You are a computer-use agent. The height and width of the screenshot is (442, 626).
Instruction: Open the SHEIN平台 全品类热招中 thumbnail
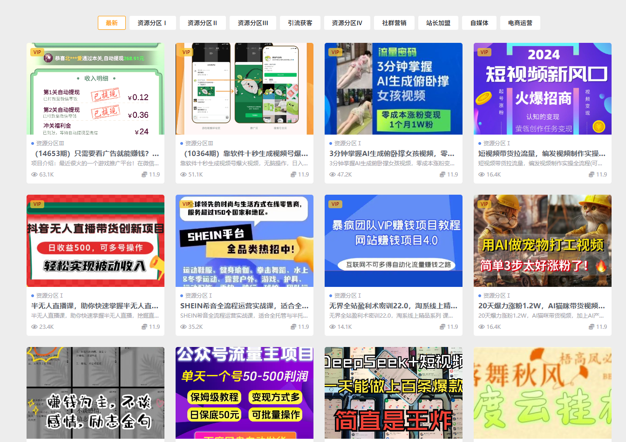coord(245,241)
